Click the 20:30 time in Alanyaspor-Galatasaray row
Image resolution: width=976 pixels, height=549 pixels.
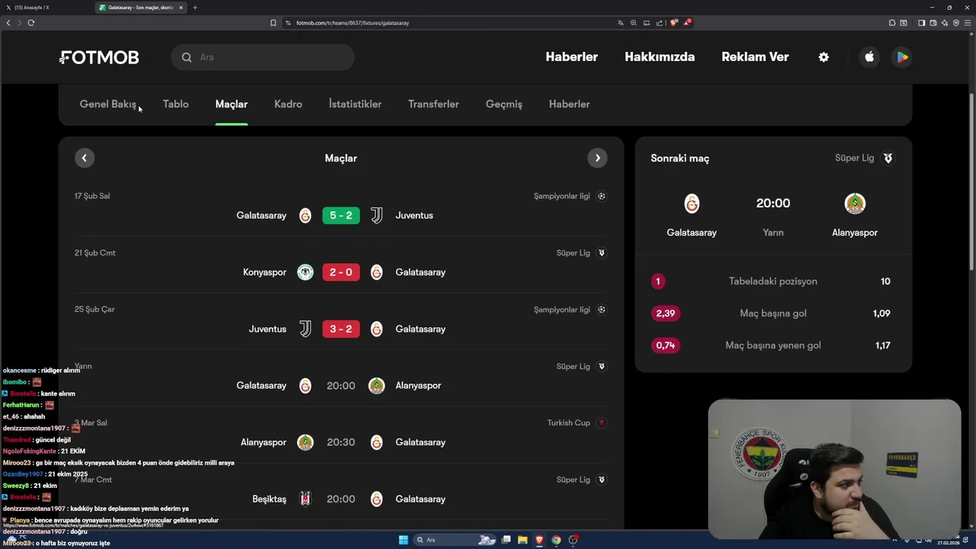tap(341, 442)
